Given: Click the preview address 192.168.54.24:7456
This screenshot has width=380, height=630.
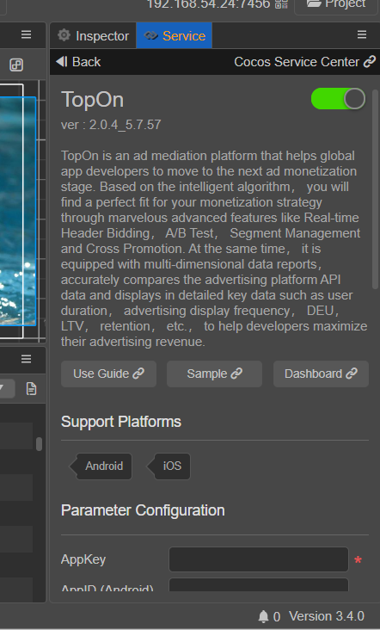Looking at the screenshot, I should 209,4.
